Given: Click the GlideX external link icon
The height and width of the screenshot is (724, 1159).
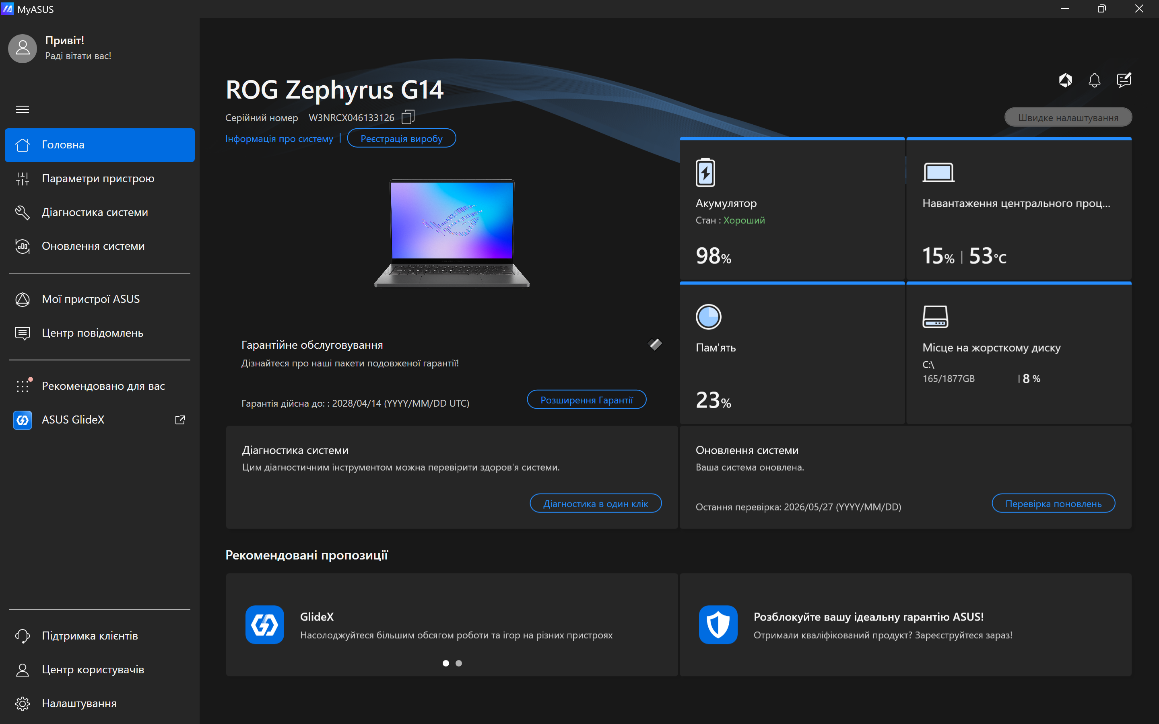Looking at the screenshot, I should pos(180,420).
